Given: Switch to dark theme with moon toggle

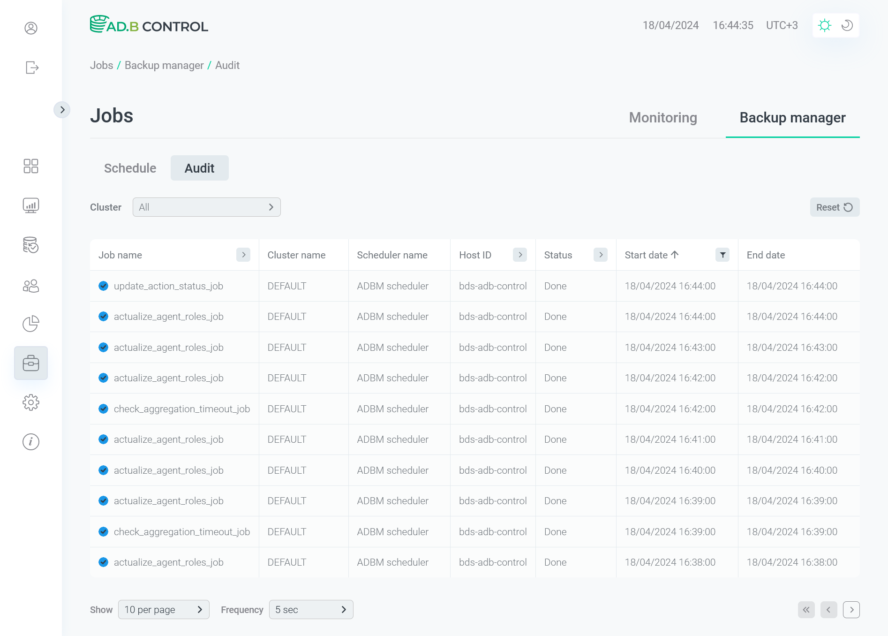Looking at the screenshot, I should click(846, 25).
